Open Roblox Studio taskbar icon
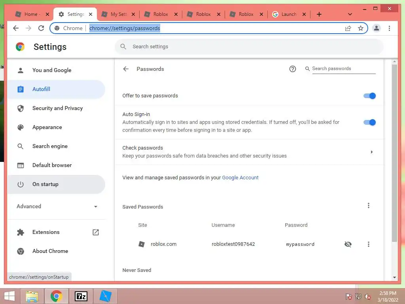Viewport: 405px width, 304px height. point(105,296)
